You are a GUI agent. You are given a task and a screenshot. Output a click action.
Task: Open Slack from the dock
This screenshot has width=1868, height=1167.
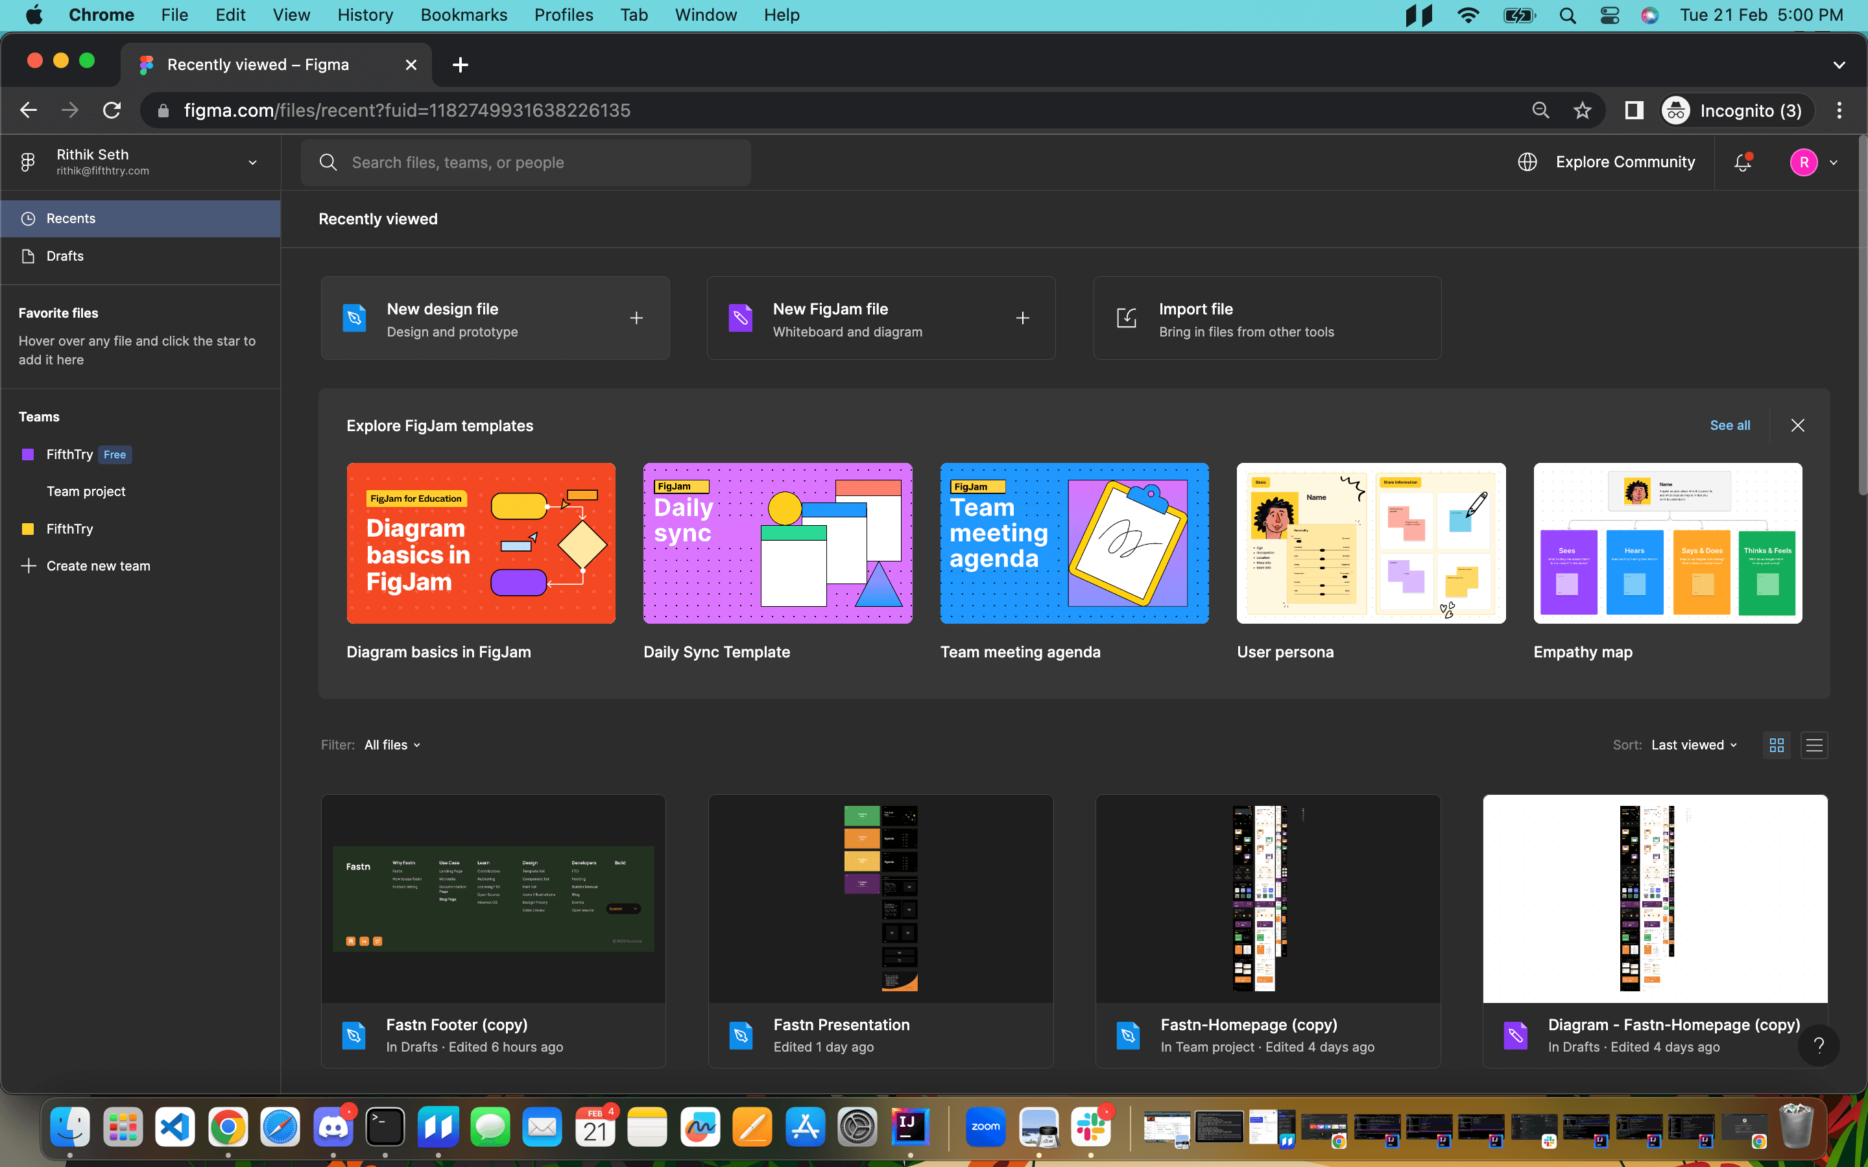pos(1090,1127)
